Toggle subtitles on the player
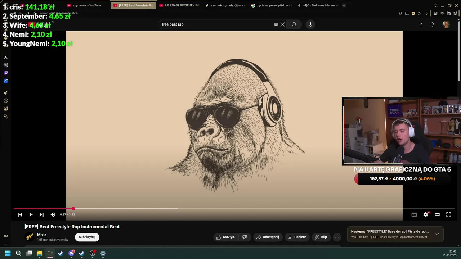 414,215
